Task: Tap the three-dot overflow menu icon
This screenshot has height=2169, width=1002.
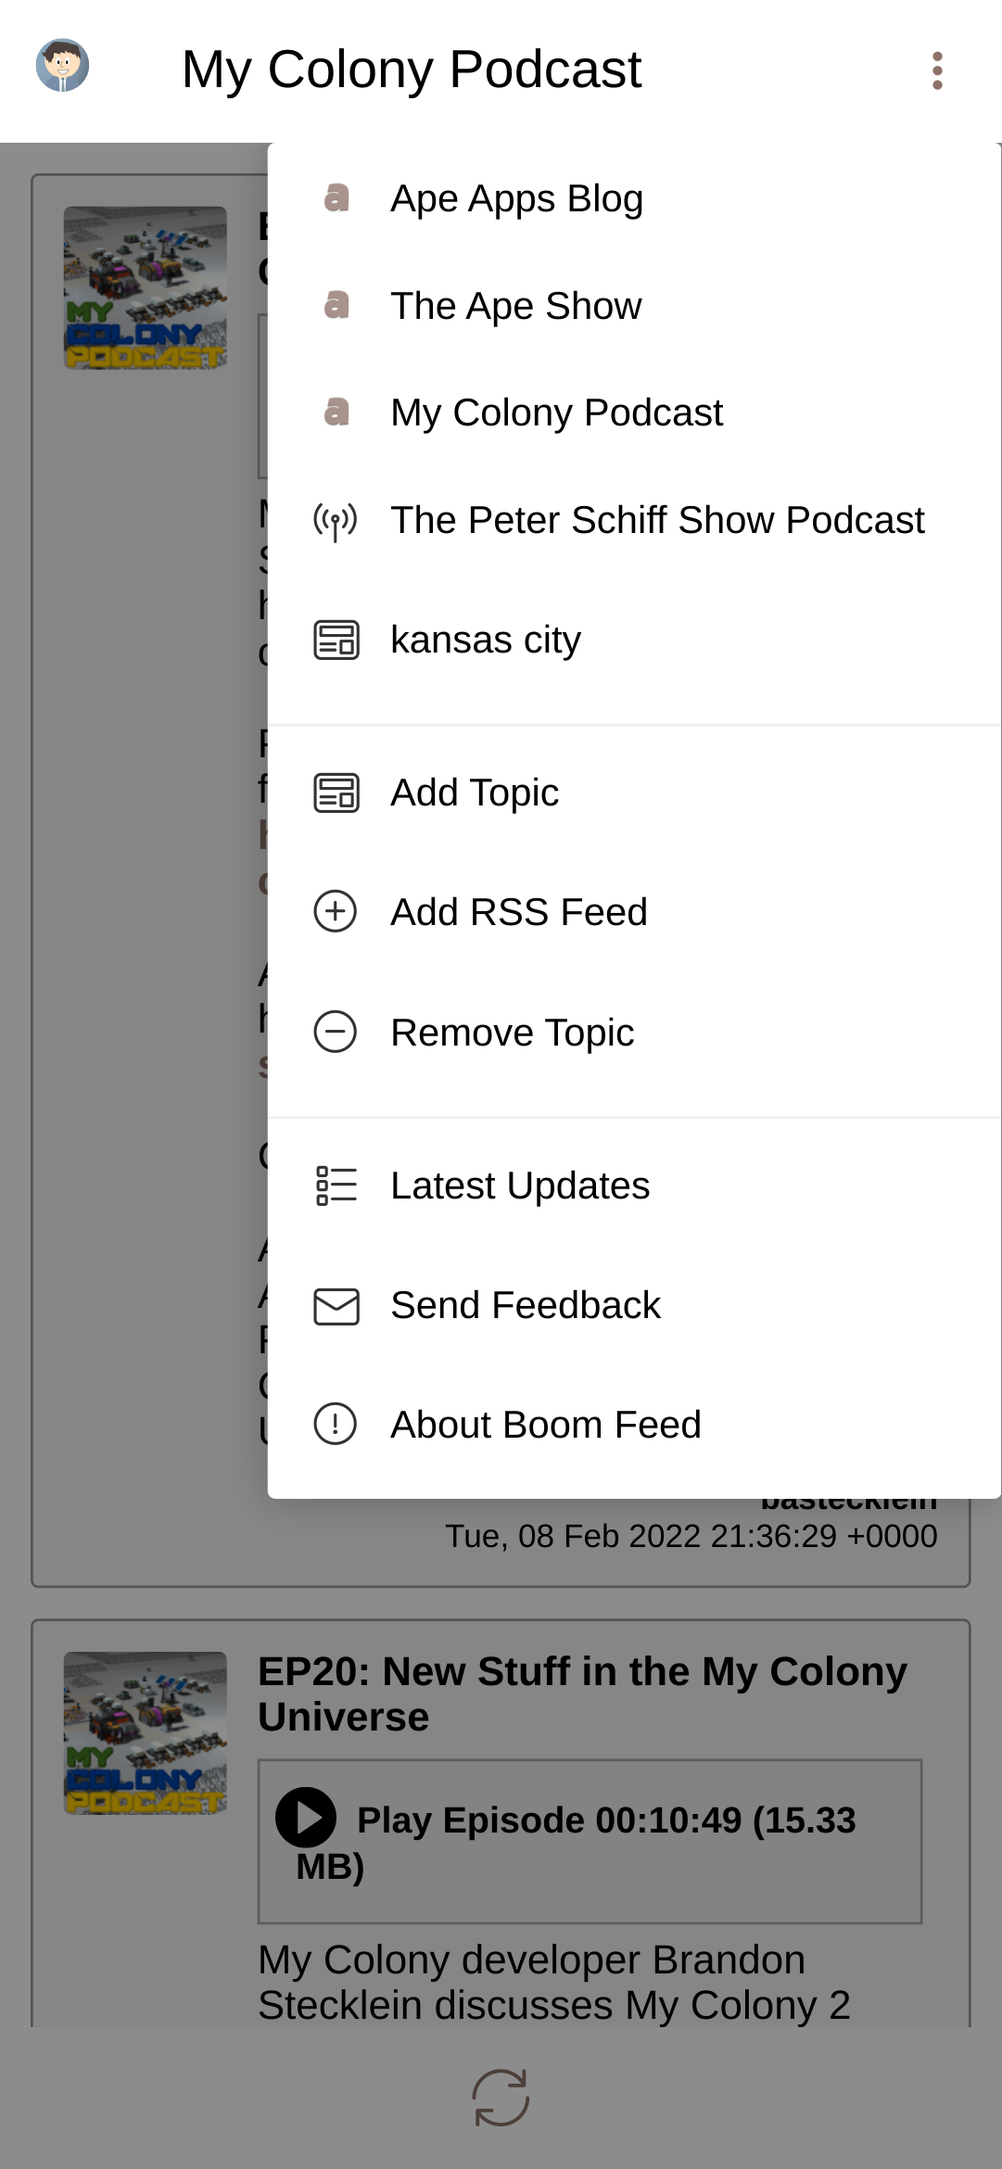Action: coord(937,70)
